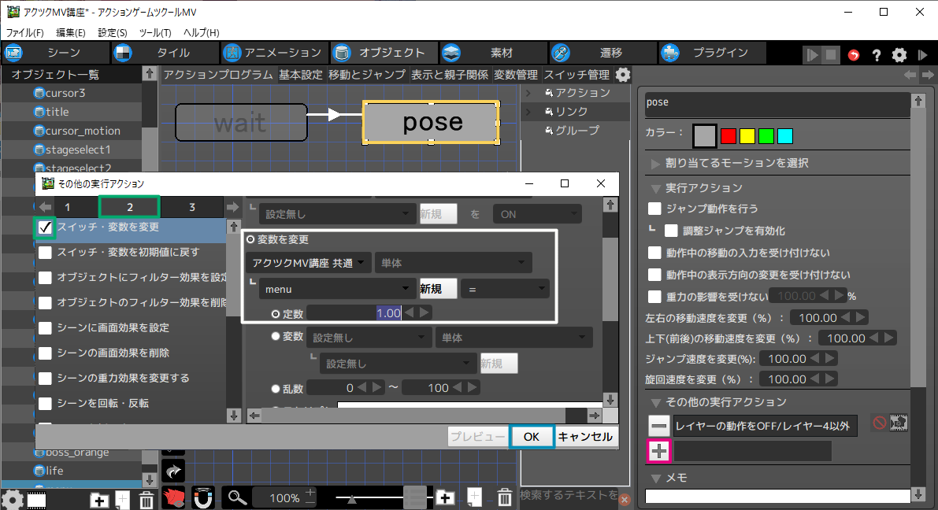Open settings gear in the top toolbar
938x510 pixels.
tap(899, 55)
